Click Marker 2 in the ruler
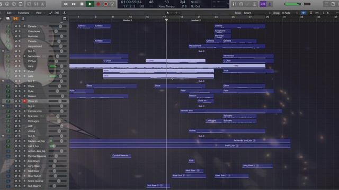 [196, 20]
